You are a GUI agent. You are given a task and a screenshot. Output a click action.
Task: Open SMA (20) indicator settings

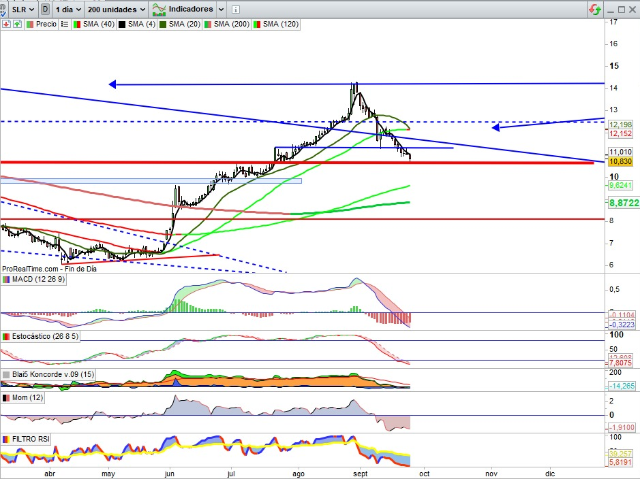(x=185, y=24)
